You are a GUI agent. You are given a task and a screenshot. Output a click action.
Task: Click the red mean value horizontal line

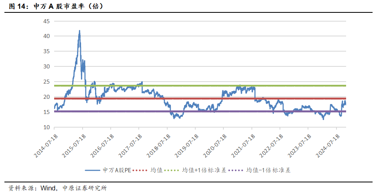(x=201, y=98)
